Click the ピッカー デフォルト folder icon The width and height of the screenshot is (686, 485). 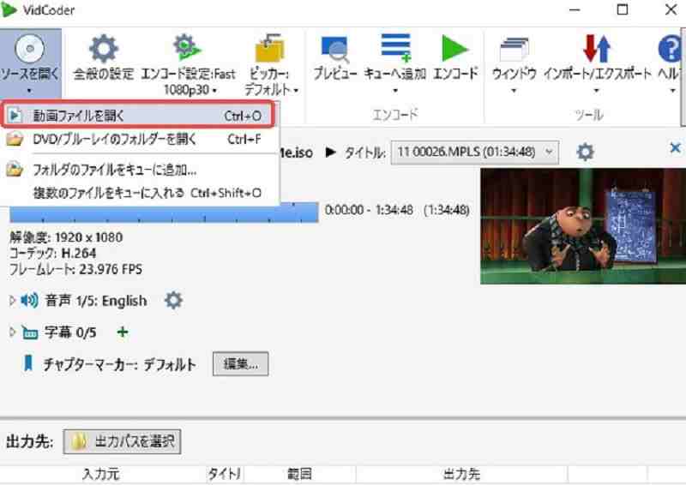coord(269,49)
